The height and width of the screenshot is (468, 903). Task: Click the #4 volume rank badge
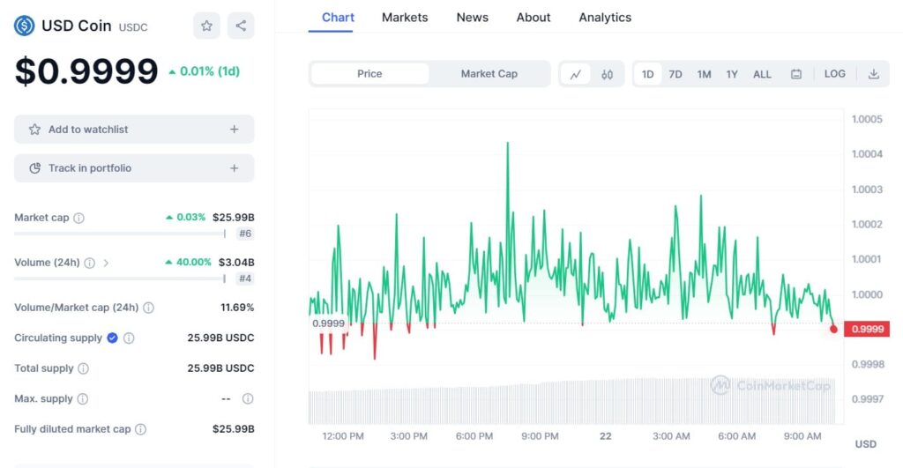(x=245, y=279)
